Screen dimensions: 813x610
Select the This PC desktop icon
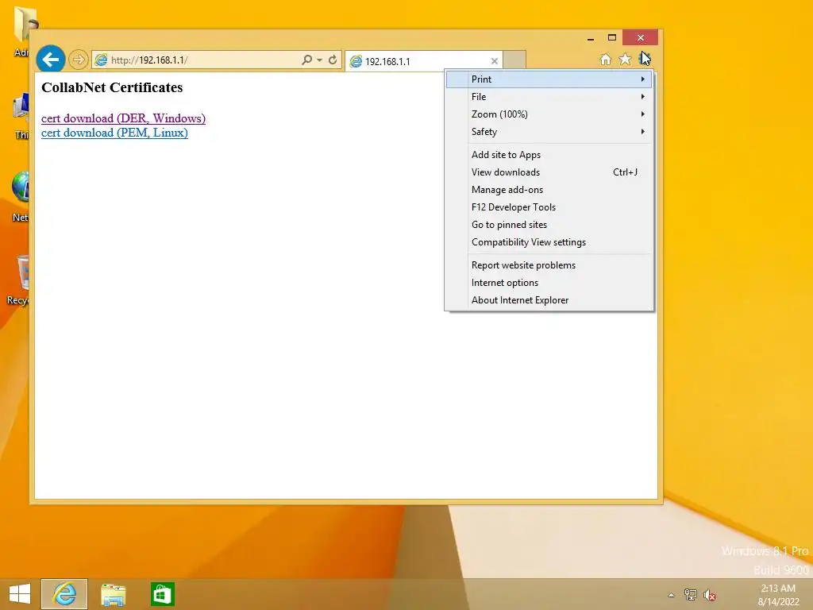pos(21,117)
